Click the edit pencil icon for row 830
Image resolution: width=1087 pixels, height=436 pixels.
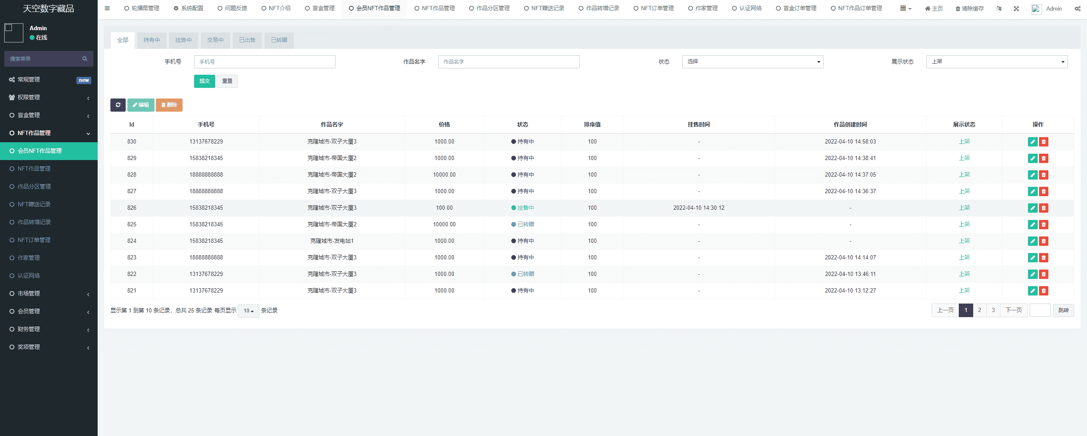(1033, 142)
